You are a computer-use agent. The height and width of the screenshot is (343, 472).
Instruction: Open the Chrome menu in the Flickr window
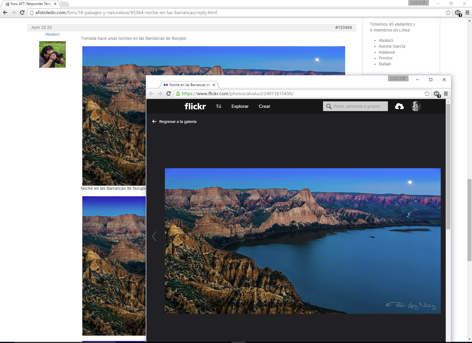point(446,94)
